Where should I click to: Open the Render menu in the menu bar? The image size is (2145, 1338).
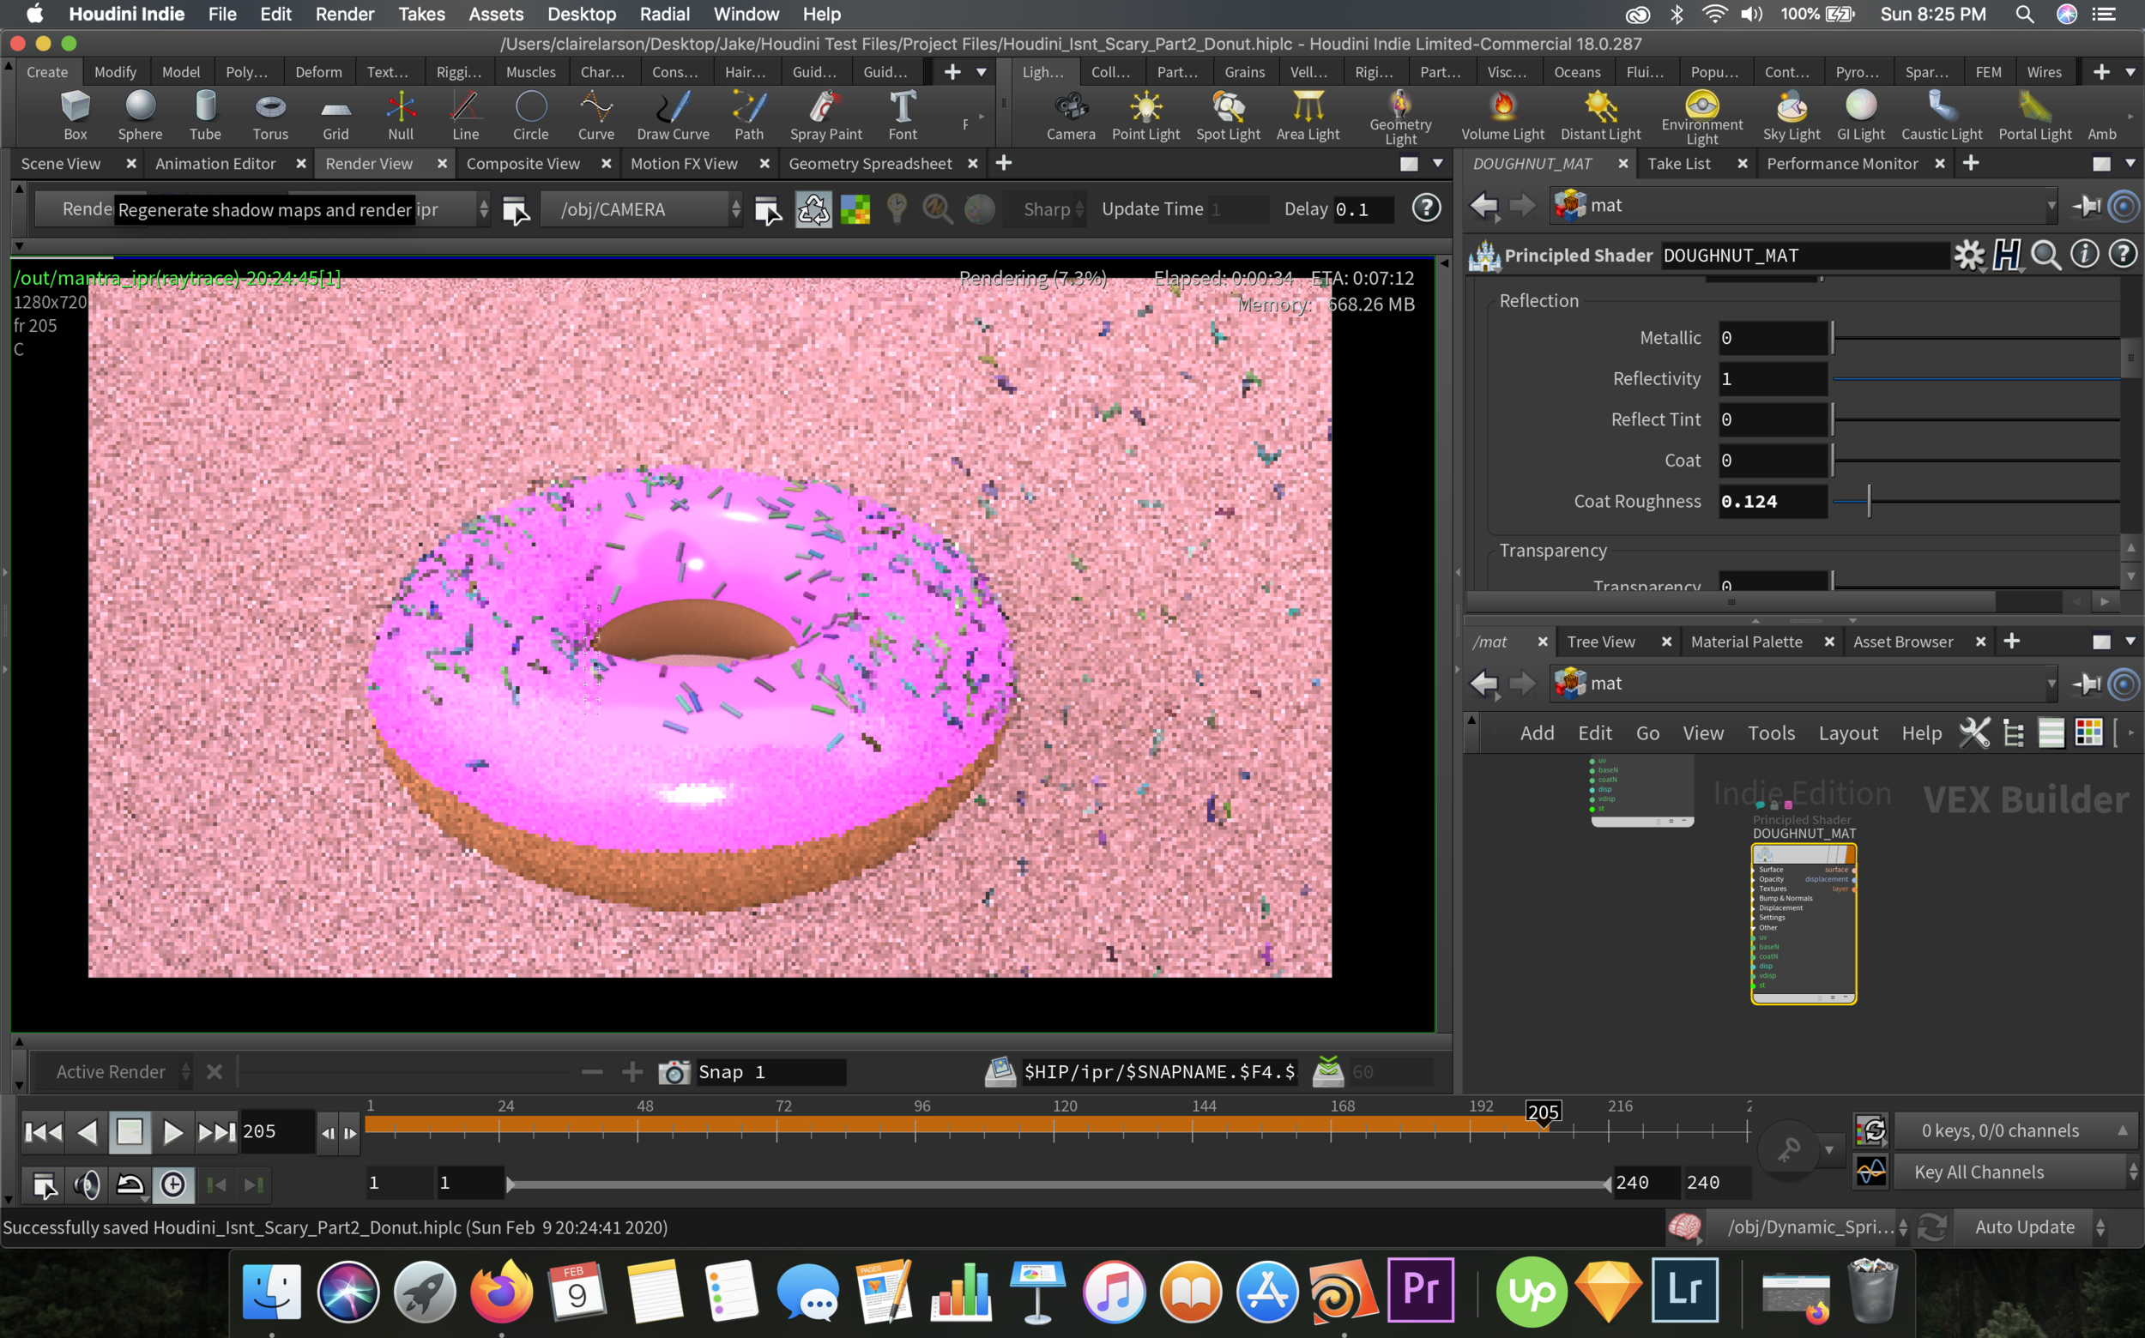click(x=344, y=15)
